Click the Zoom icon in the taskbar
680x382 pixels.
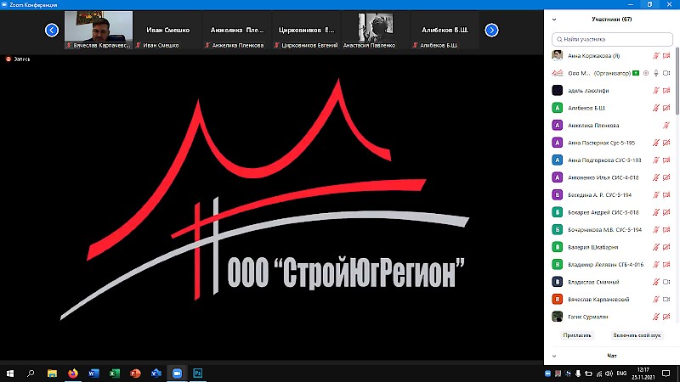178,373
